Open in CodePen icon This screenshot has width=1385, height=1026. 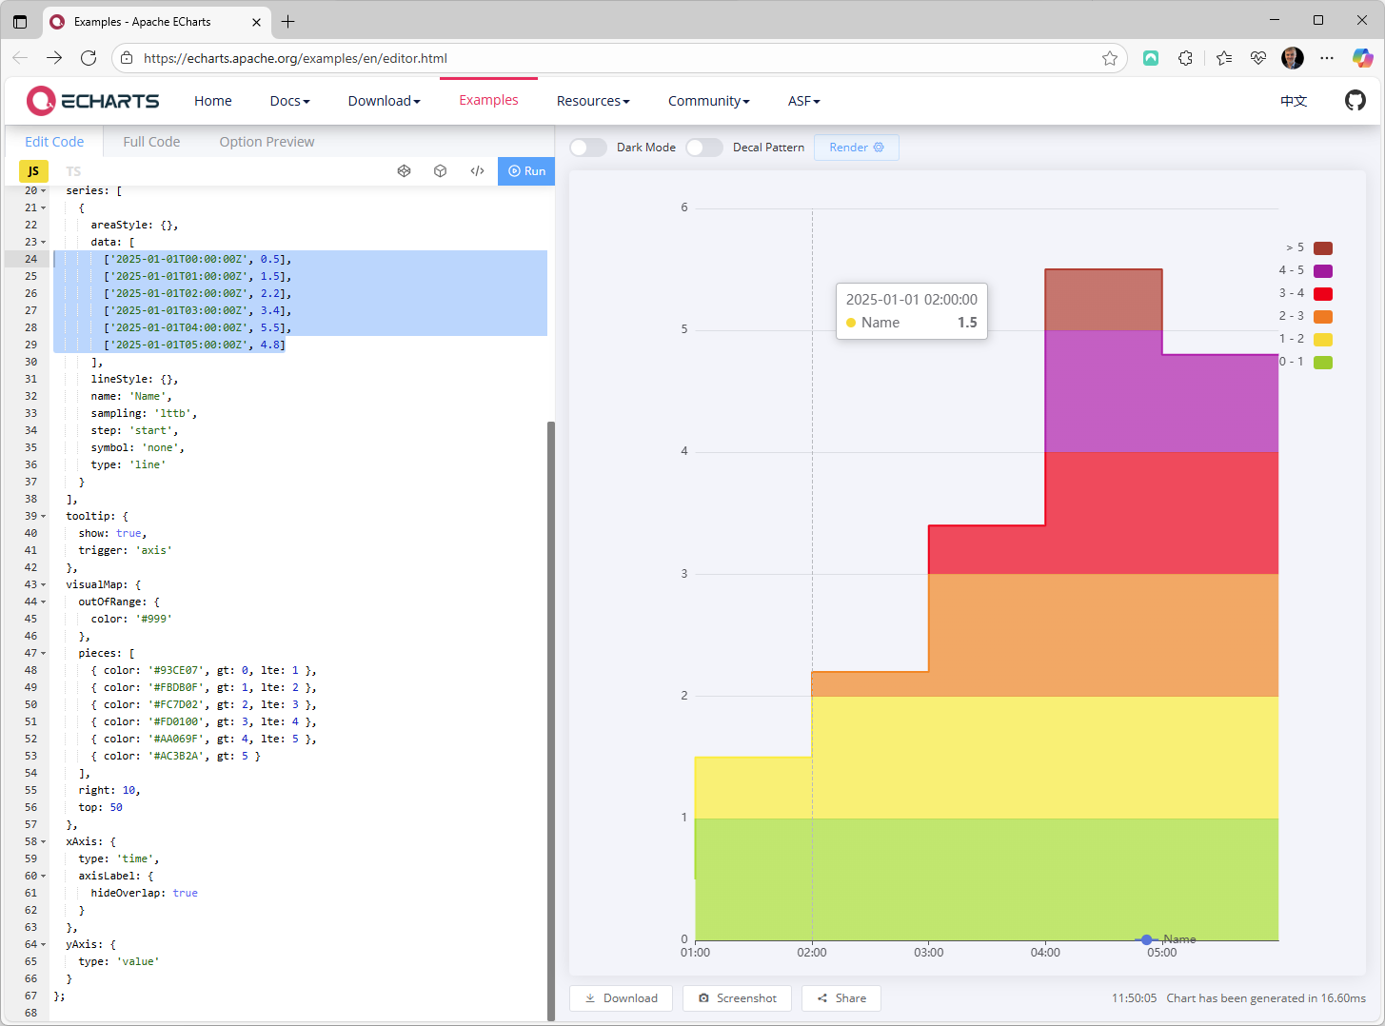click(404, 171)
